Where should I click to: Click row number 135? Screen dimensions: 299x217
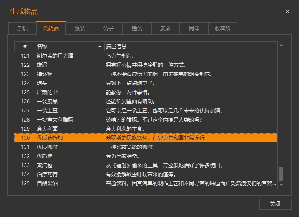click(x=26, y=184)
